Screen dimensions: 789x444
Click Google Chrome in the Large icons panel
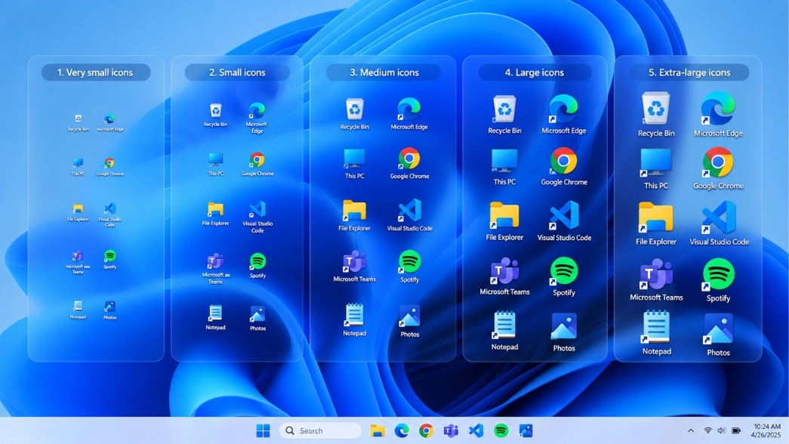pyautogui.click(x=563, y=167)
